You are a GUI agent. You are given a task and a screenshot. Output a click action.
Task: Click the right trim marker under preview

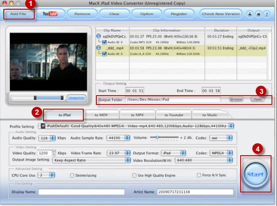pos(62,98)
